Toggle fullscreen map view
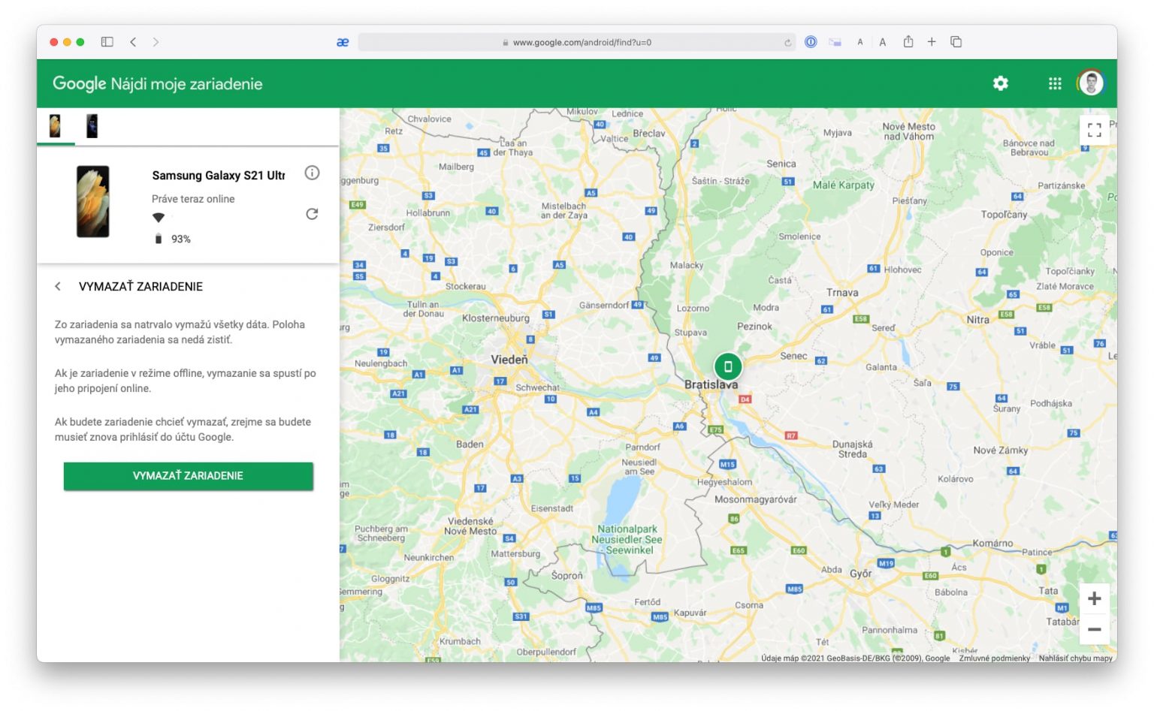Image resolution: width=1154 pixels, height=711 pixels. pos(1094,130)
